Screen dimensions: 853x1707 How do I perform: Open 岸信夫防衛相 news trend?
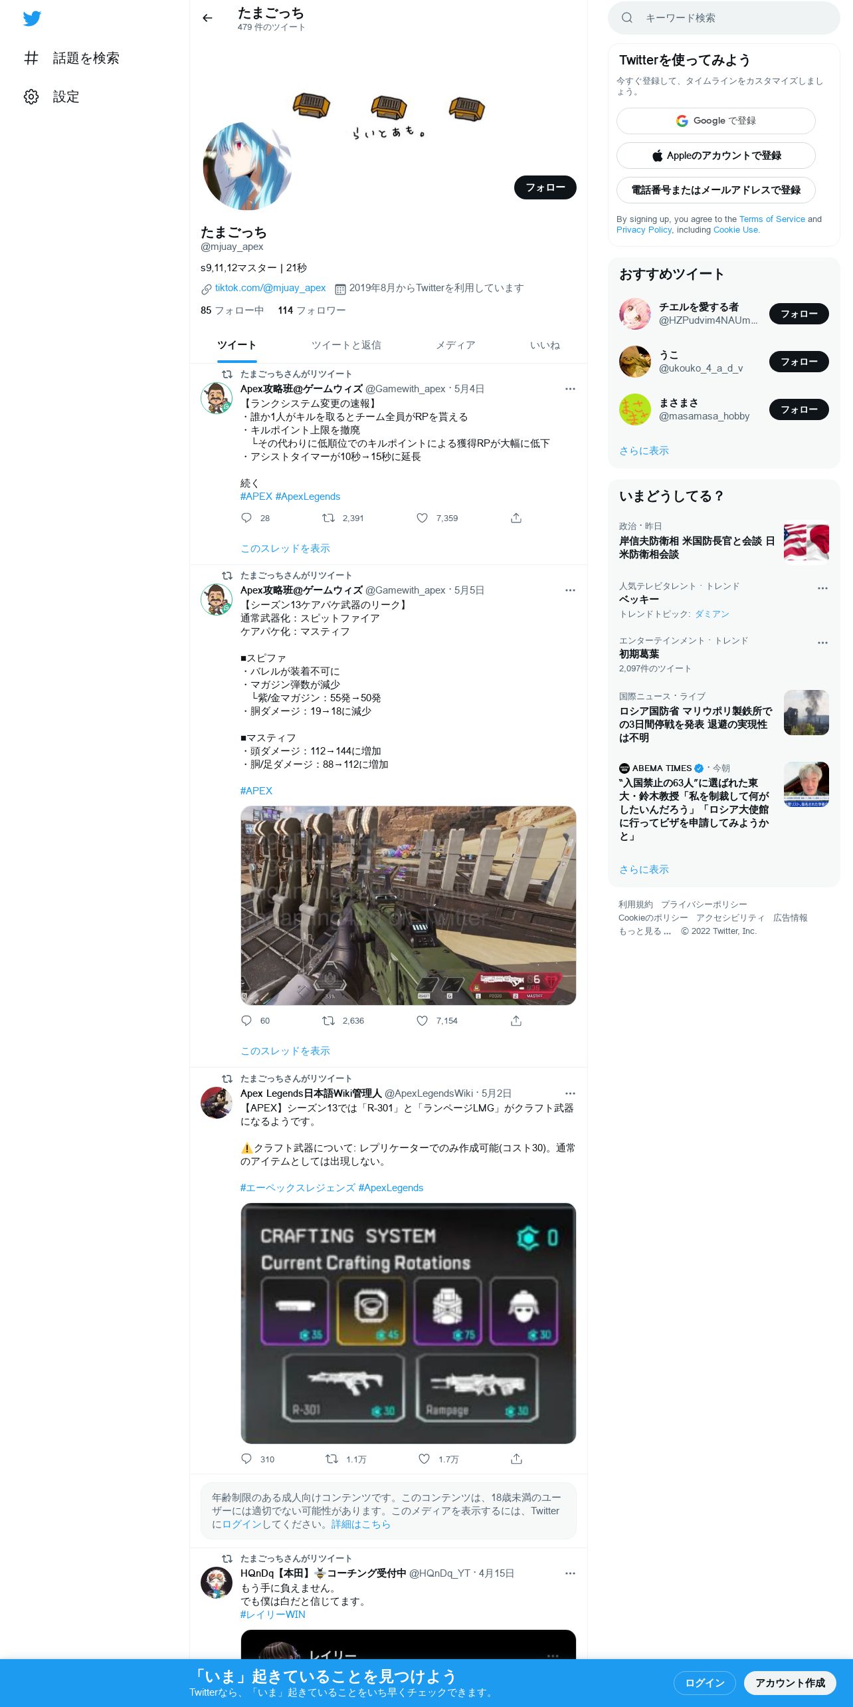pyautogui.click(x=724, y=542)
